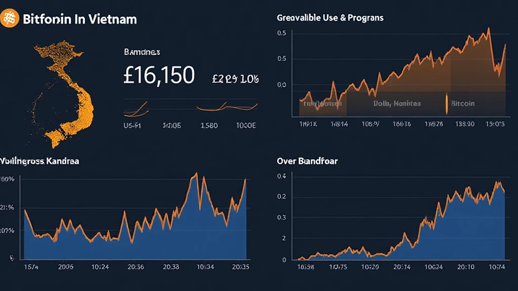Click the left sparkline under £16,150

pos(137,108)
